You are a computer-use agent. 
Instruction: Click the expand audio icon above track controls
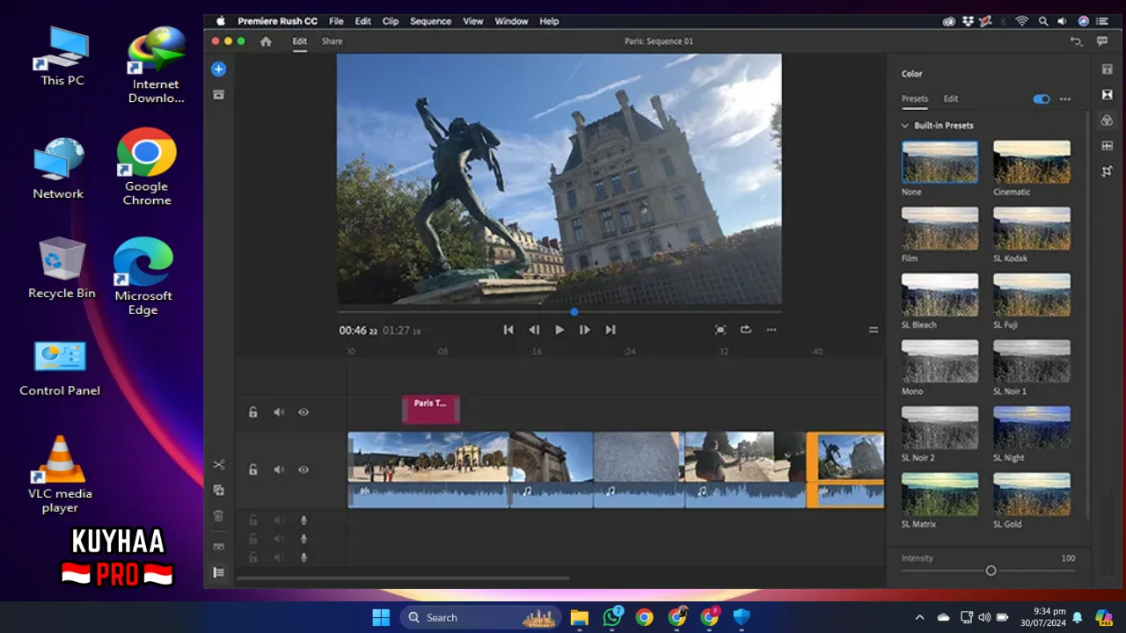[x=219, y=546]
